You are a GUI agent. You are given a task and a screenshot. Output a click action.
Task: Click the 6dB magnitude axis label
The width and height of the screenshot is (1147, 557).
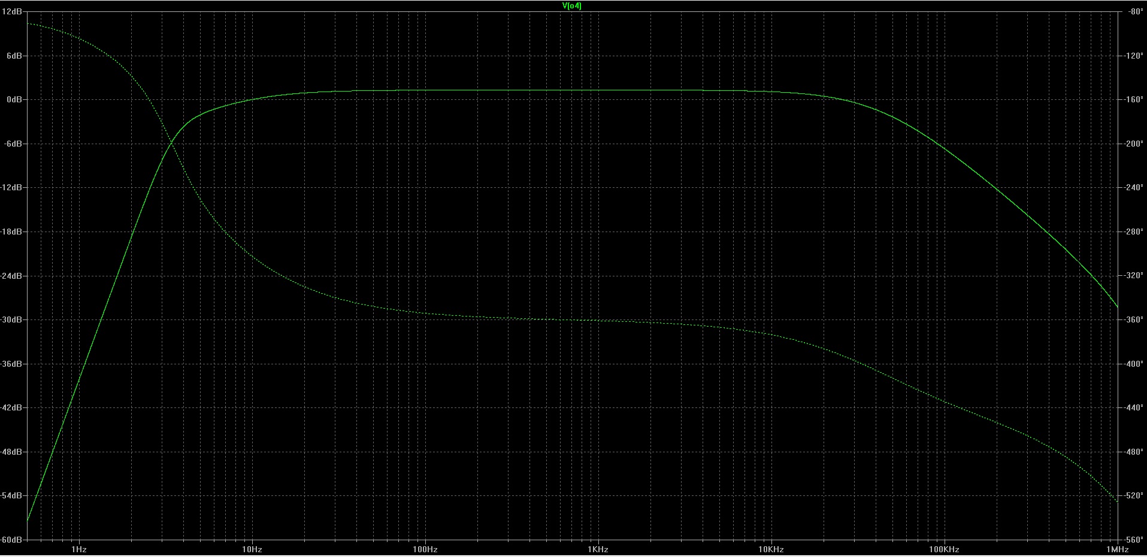(16, 56)
